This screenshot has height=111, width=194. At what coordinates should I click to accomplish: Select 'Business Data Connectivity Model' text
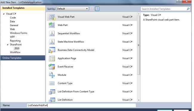coord(76,50)
